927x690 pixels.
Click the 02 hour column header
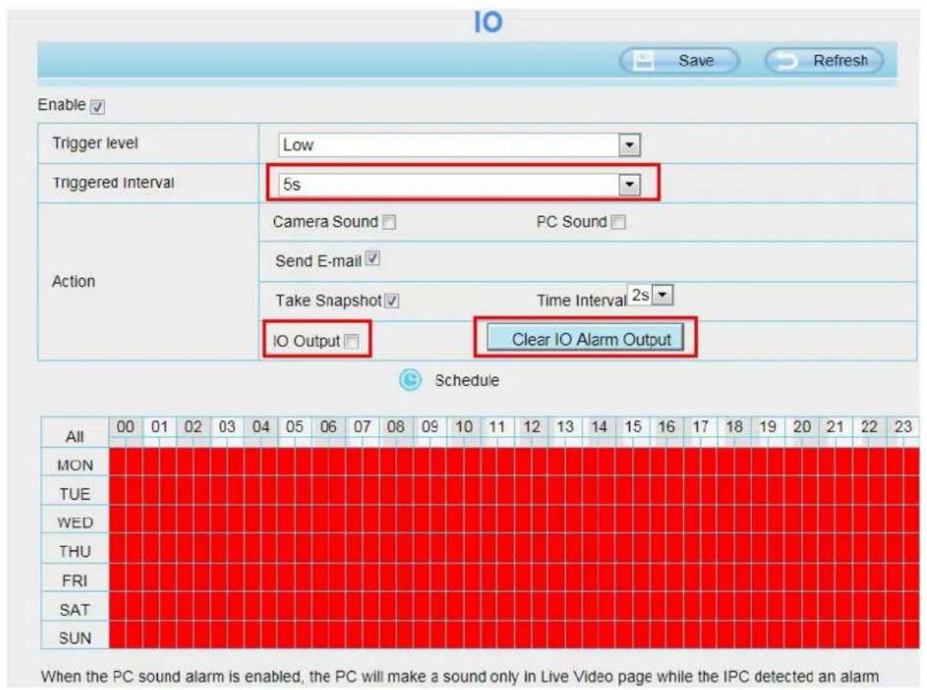point(193,427)
